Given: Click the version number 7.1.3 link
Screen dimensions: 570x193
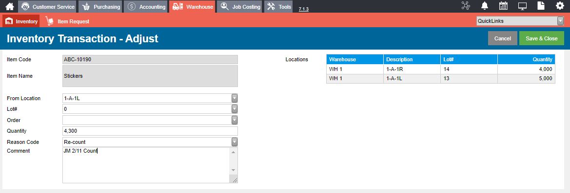Looking at the screenshot, I should click(304, 9).
